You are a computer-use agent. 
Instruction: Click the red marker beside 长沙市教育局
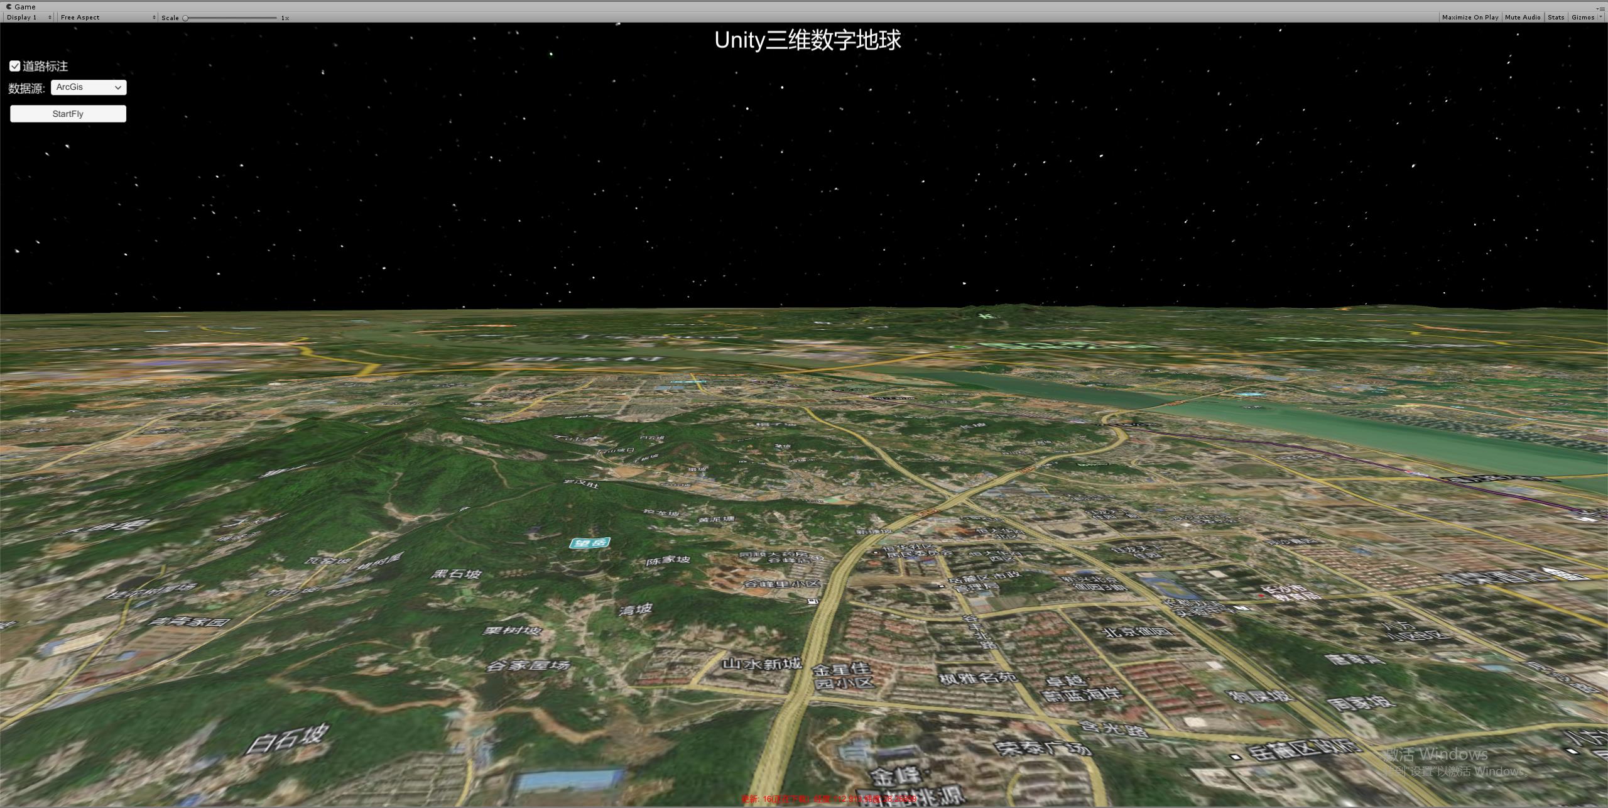1261,595
